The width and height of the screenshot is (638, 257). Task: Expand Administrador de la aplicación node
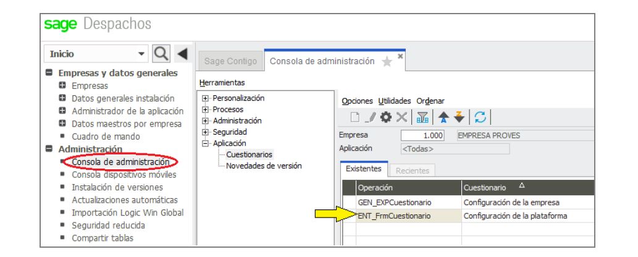62,111
